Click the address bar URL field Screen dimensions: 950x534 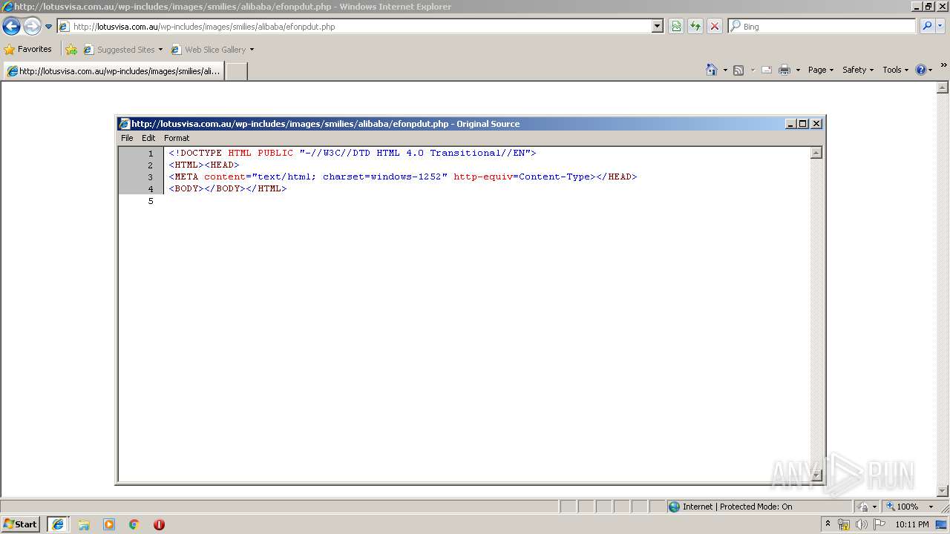355,27
